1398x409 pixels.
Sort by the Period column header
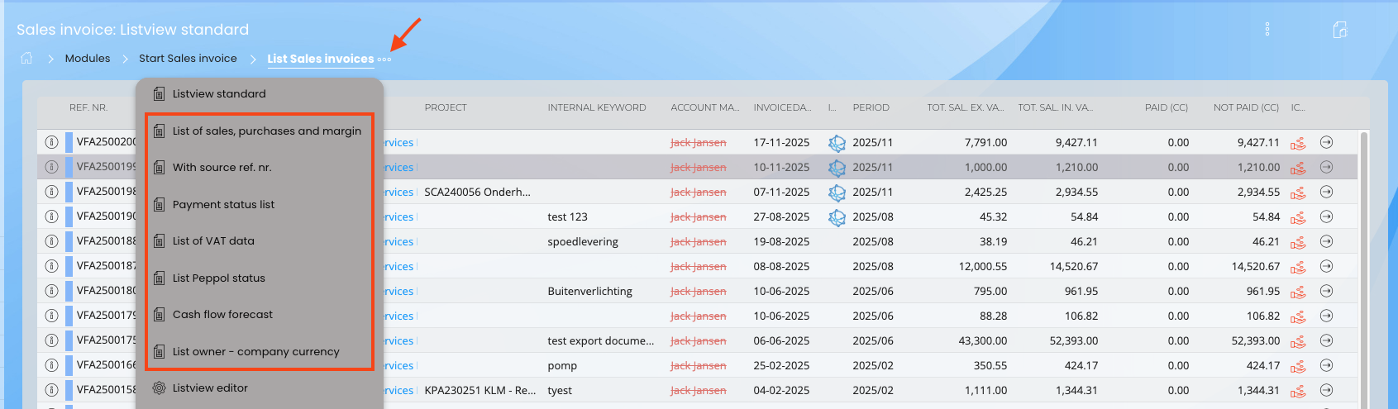point(871,107)
